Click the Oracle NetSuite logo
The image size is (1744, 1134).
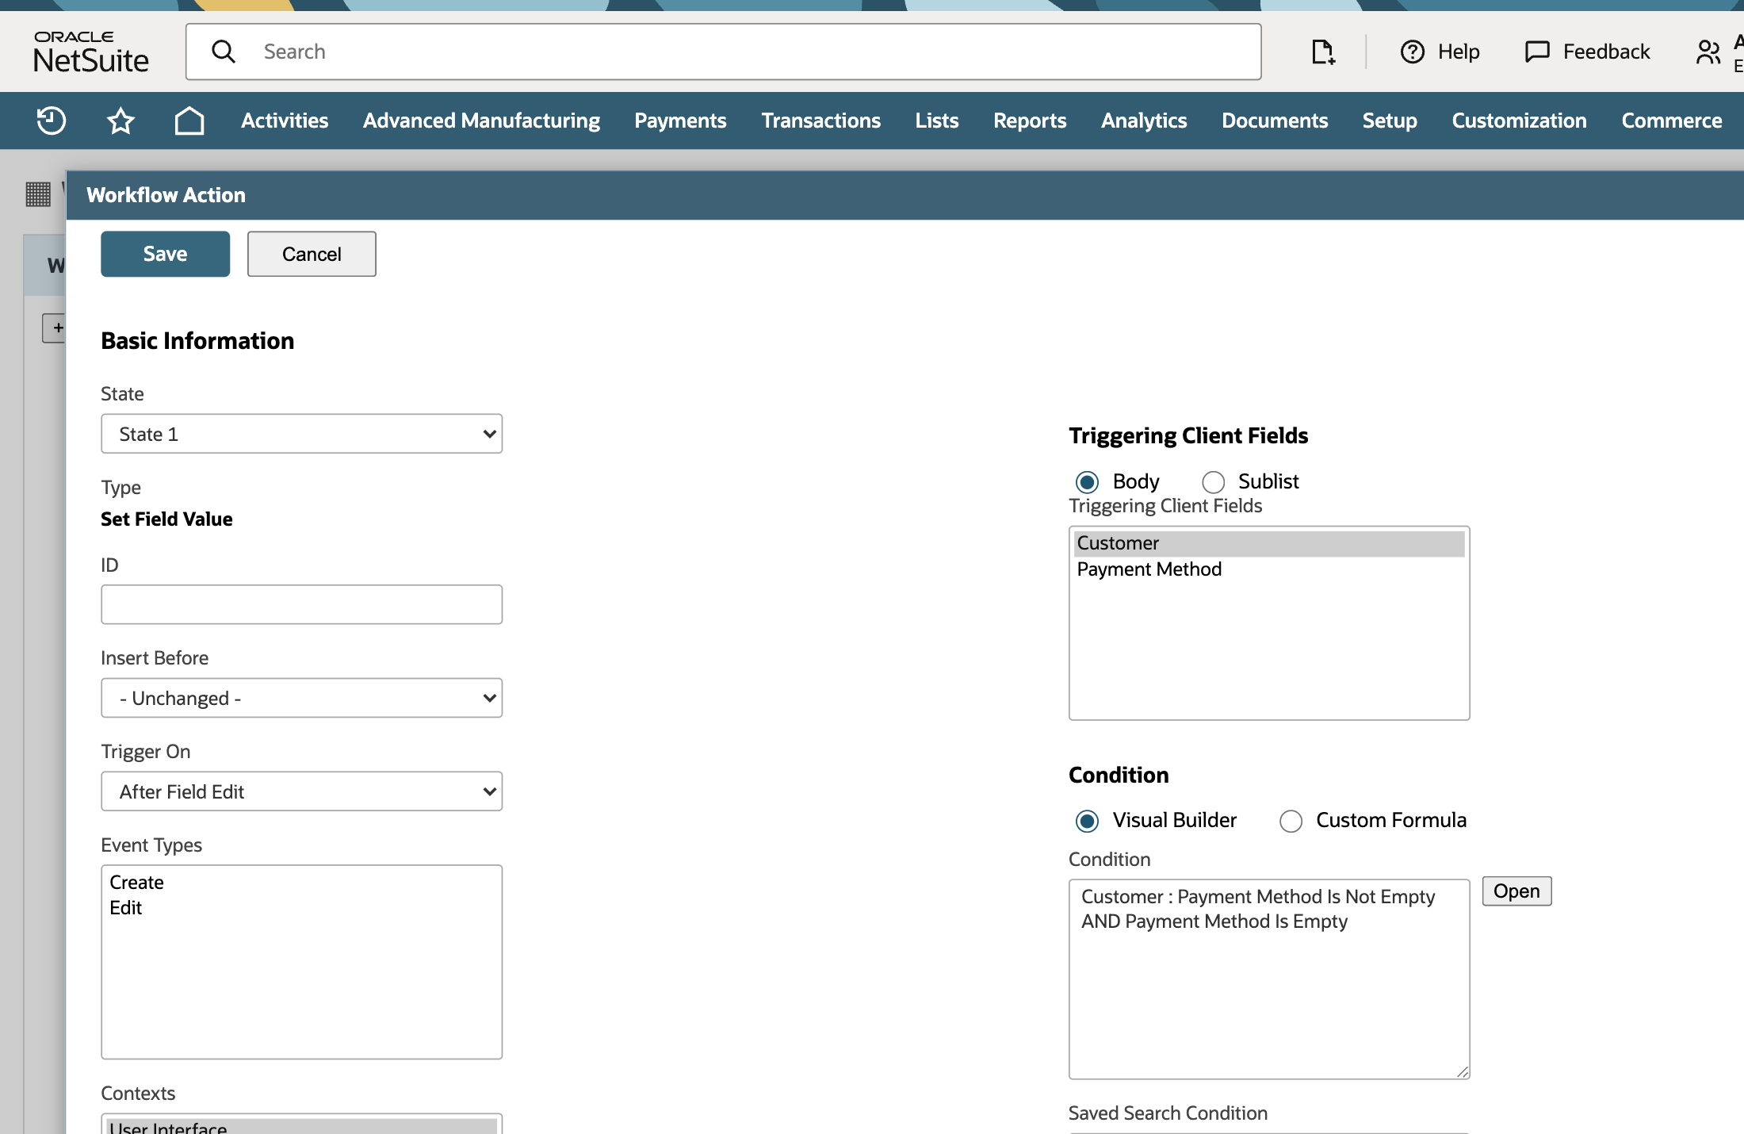point(91,52)
